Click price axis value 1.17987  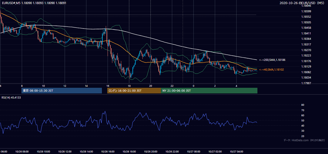[x=306, y=83]
